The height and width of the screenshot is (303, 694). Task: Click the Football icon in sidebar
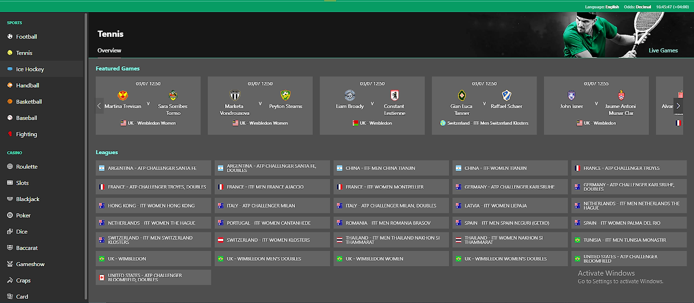pyautogui.click(x=10, y=36)
